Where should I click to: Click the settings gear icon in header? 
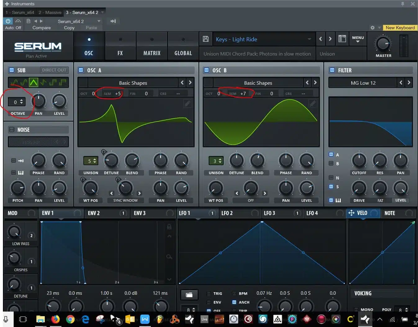[x=372, y=28]
